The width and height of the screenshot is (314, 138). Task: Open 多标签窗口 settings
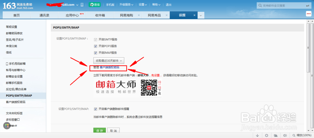pos(13,120)
